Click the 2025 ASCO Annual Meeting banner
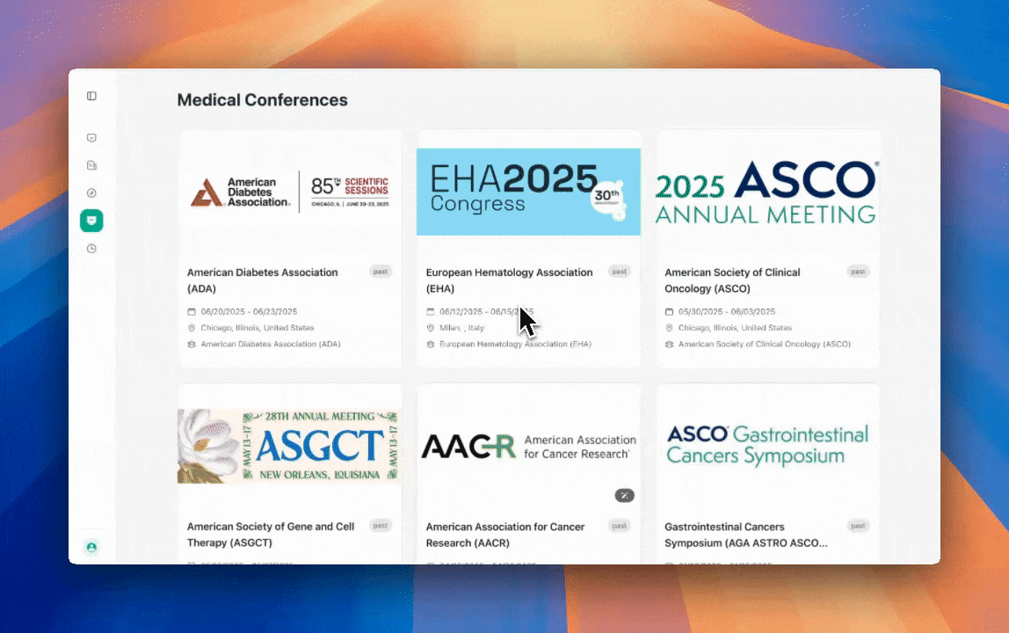 [x=766, y=192]
